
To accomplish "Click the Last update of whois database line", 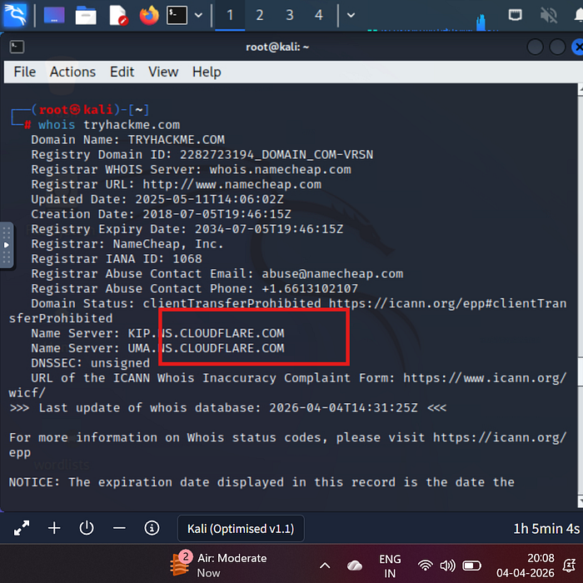I will coord(227,408).
